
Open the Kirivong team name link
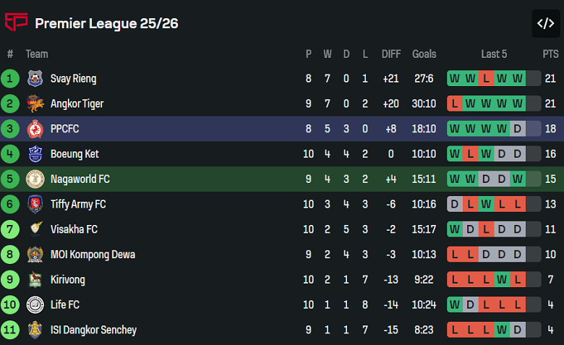pos(67,280)
